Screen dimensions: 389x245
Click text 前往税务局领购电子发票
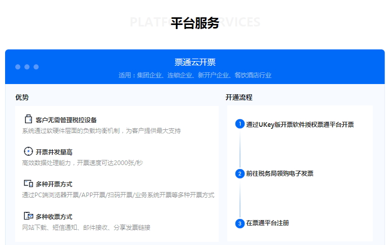[x=280, y=174]
